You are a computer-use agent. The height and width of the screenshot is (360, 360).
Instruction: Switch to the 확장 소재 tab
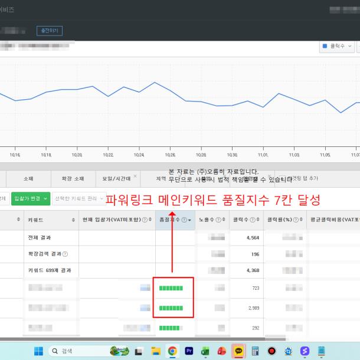tap(68, 178)
